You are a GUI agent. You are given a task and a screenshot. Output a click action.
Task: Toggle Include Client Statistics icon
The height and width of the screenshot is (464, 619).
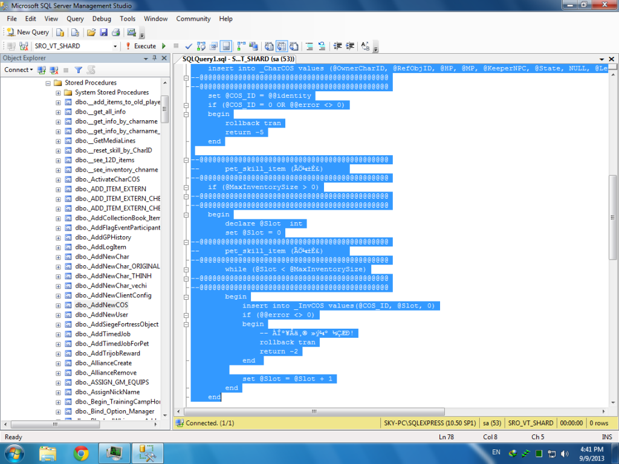pyautogui.click(x=253, y=46)
